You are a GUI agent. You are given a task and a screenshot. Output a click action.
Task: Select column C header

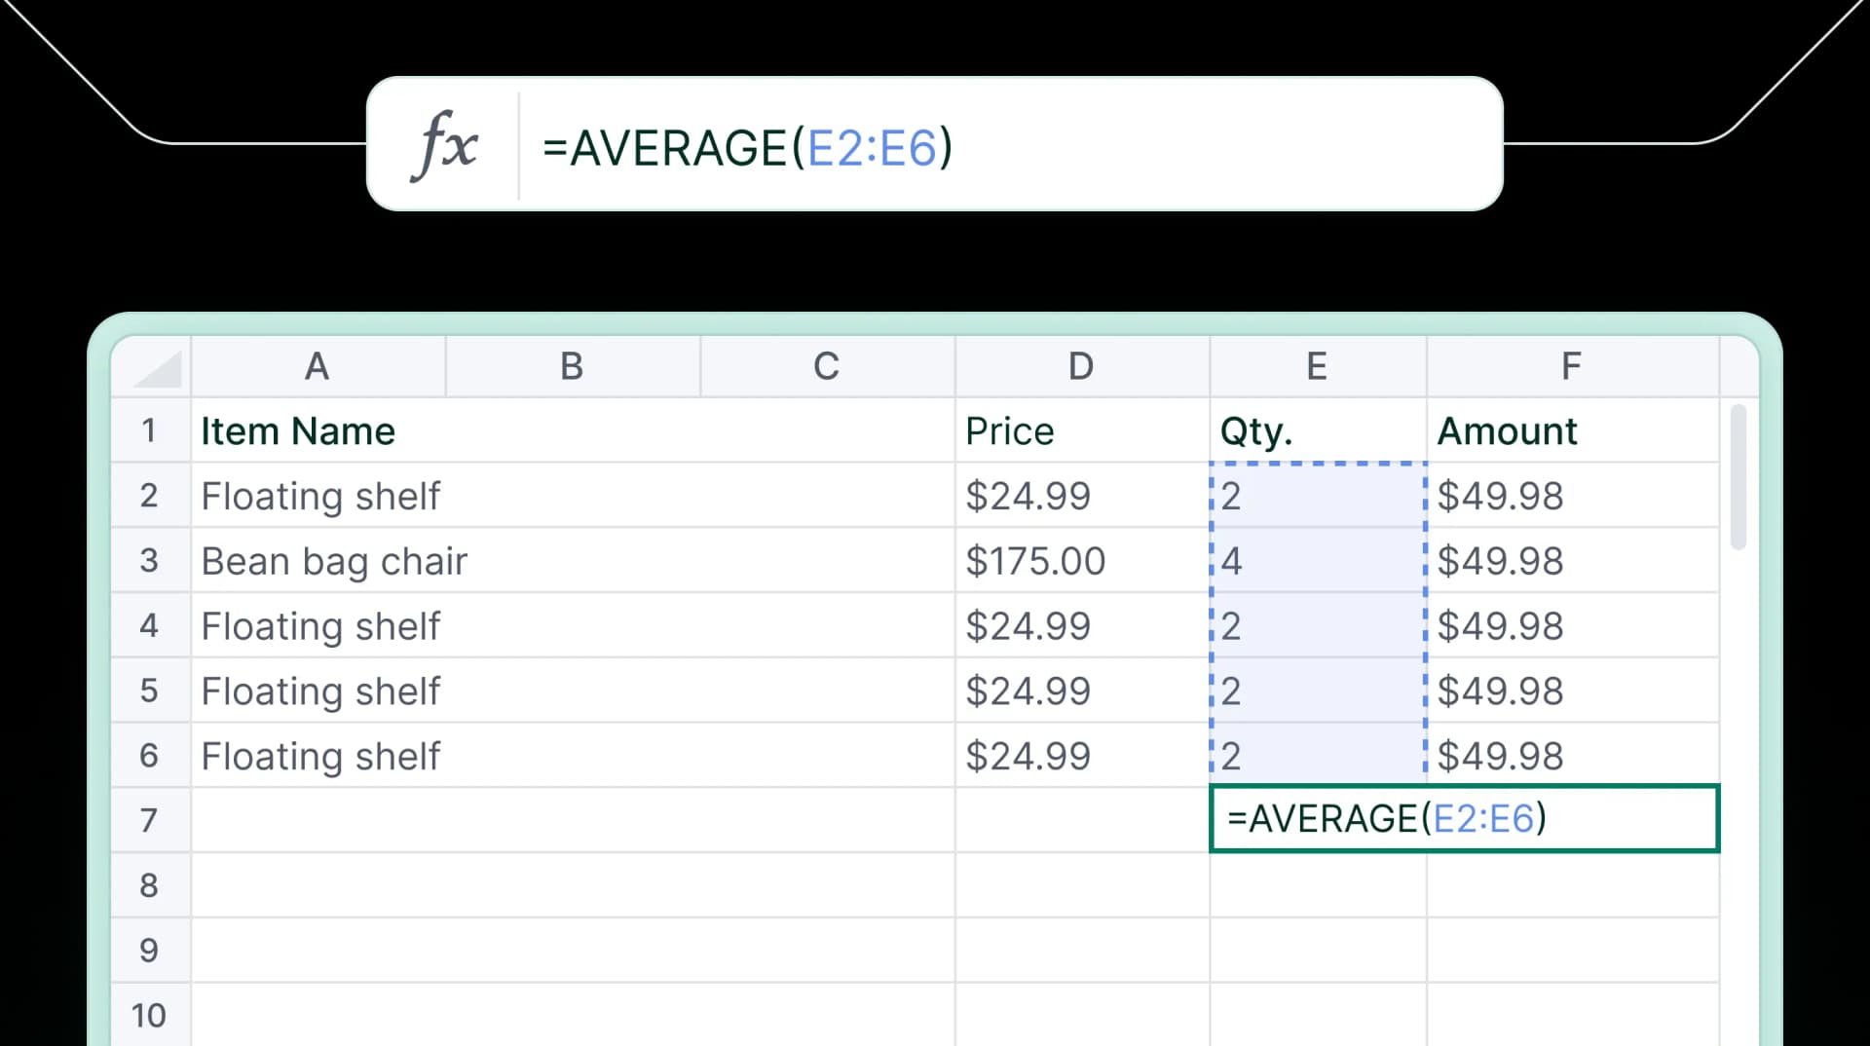[827, 366]
